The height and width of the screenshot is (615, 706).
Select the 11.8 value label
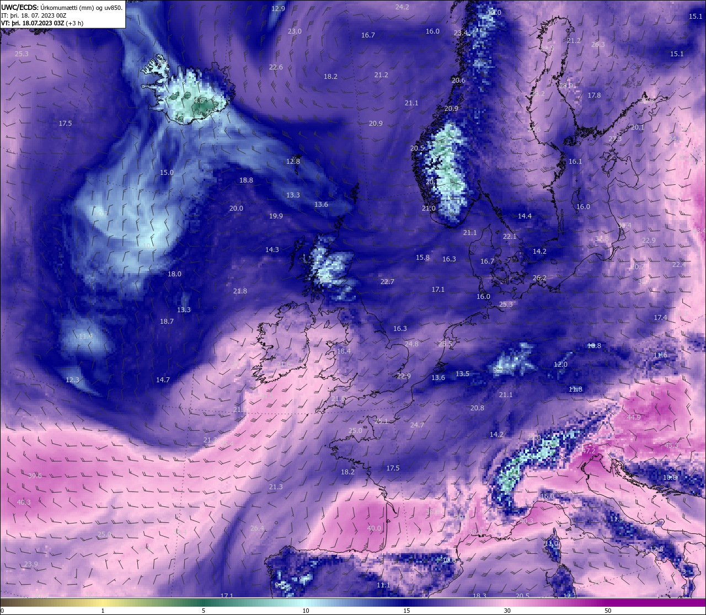[575, 389]
